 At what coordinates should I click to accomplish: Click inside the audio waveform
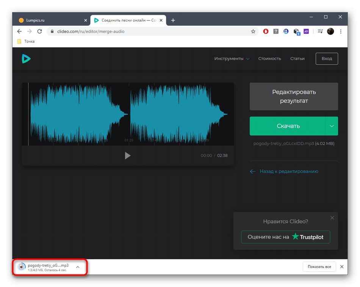128,114
